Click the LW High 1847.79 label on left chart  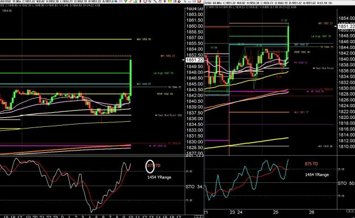point(163,73)
